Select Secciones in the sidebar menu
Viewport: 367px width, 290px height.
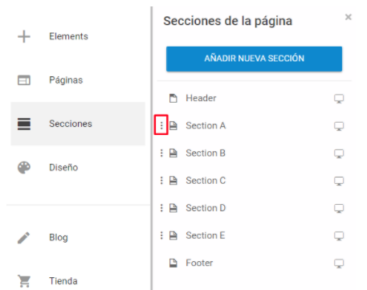[x=78, y=124]
